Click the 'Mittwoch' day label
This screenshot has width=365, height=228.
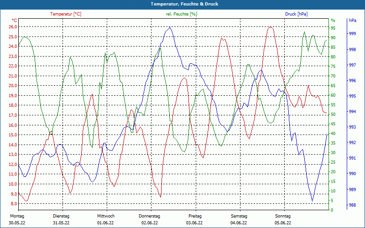(106, 216)
